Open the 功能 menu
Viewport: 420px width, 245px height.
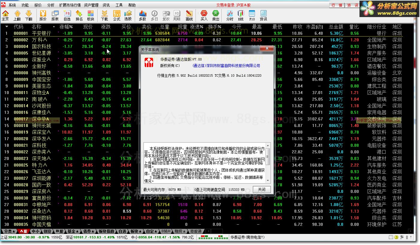pos(25,5)
